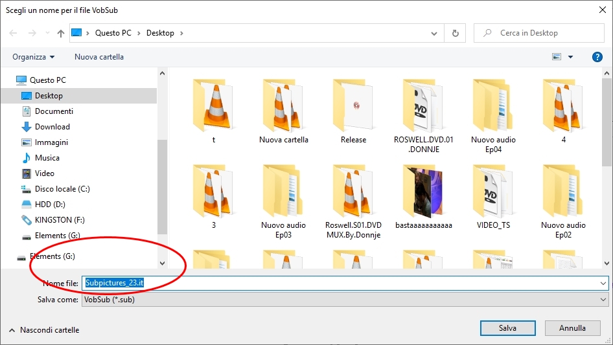This screenshot has width=613, height=345.
Task: Go back with the left arrow
Action: [13, 33]
